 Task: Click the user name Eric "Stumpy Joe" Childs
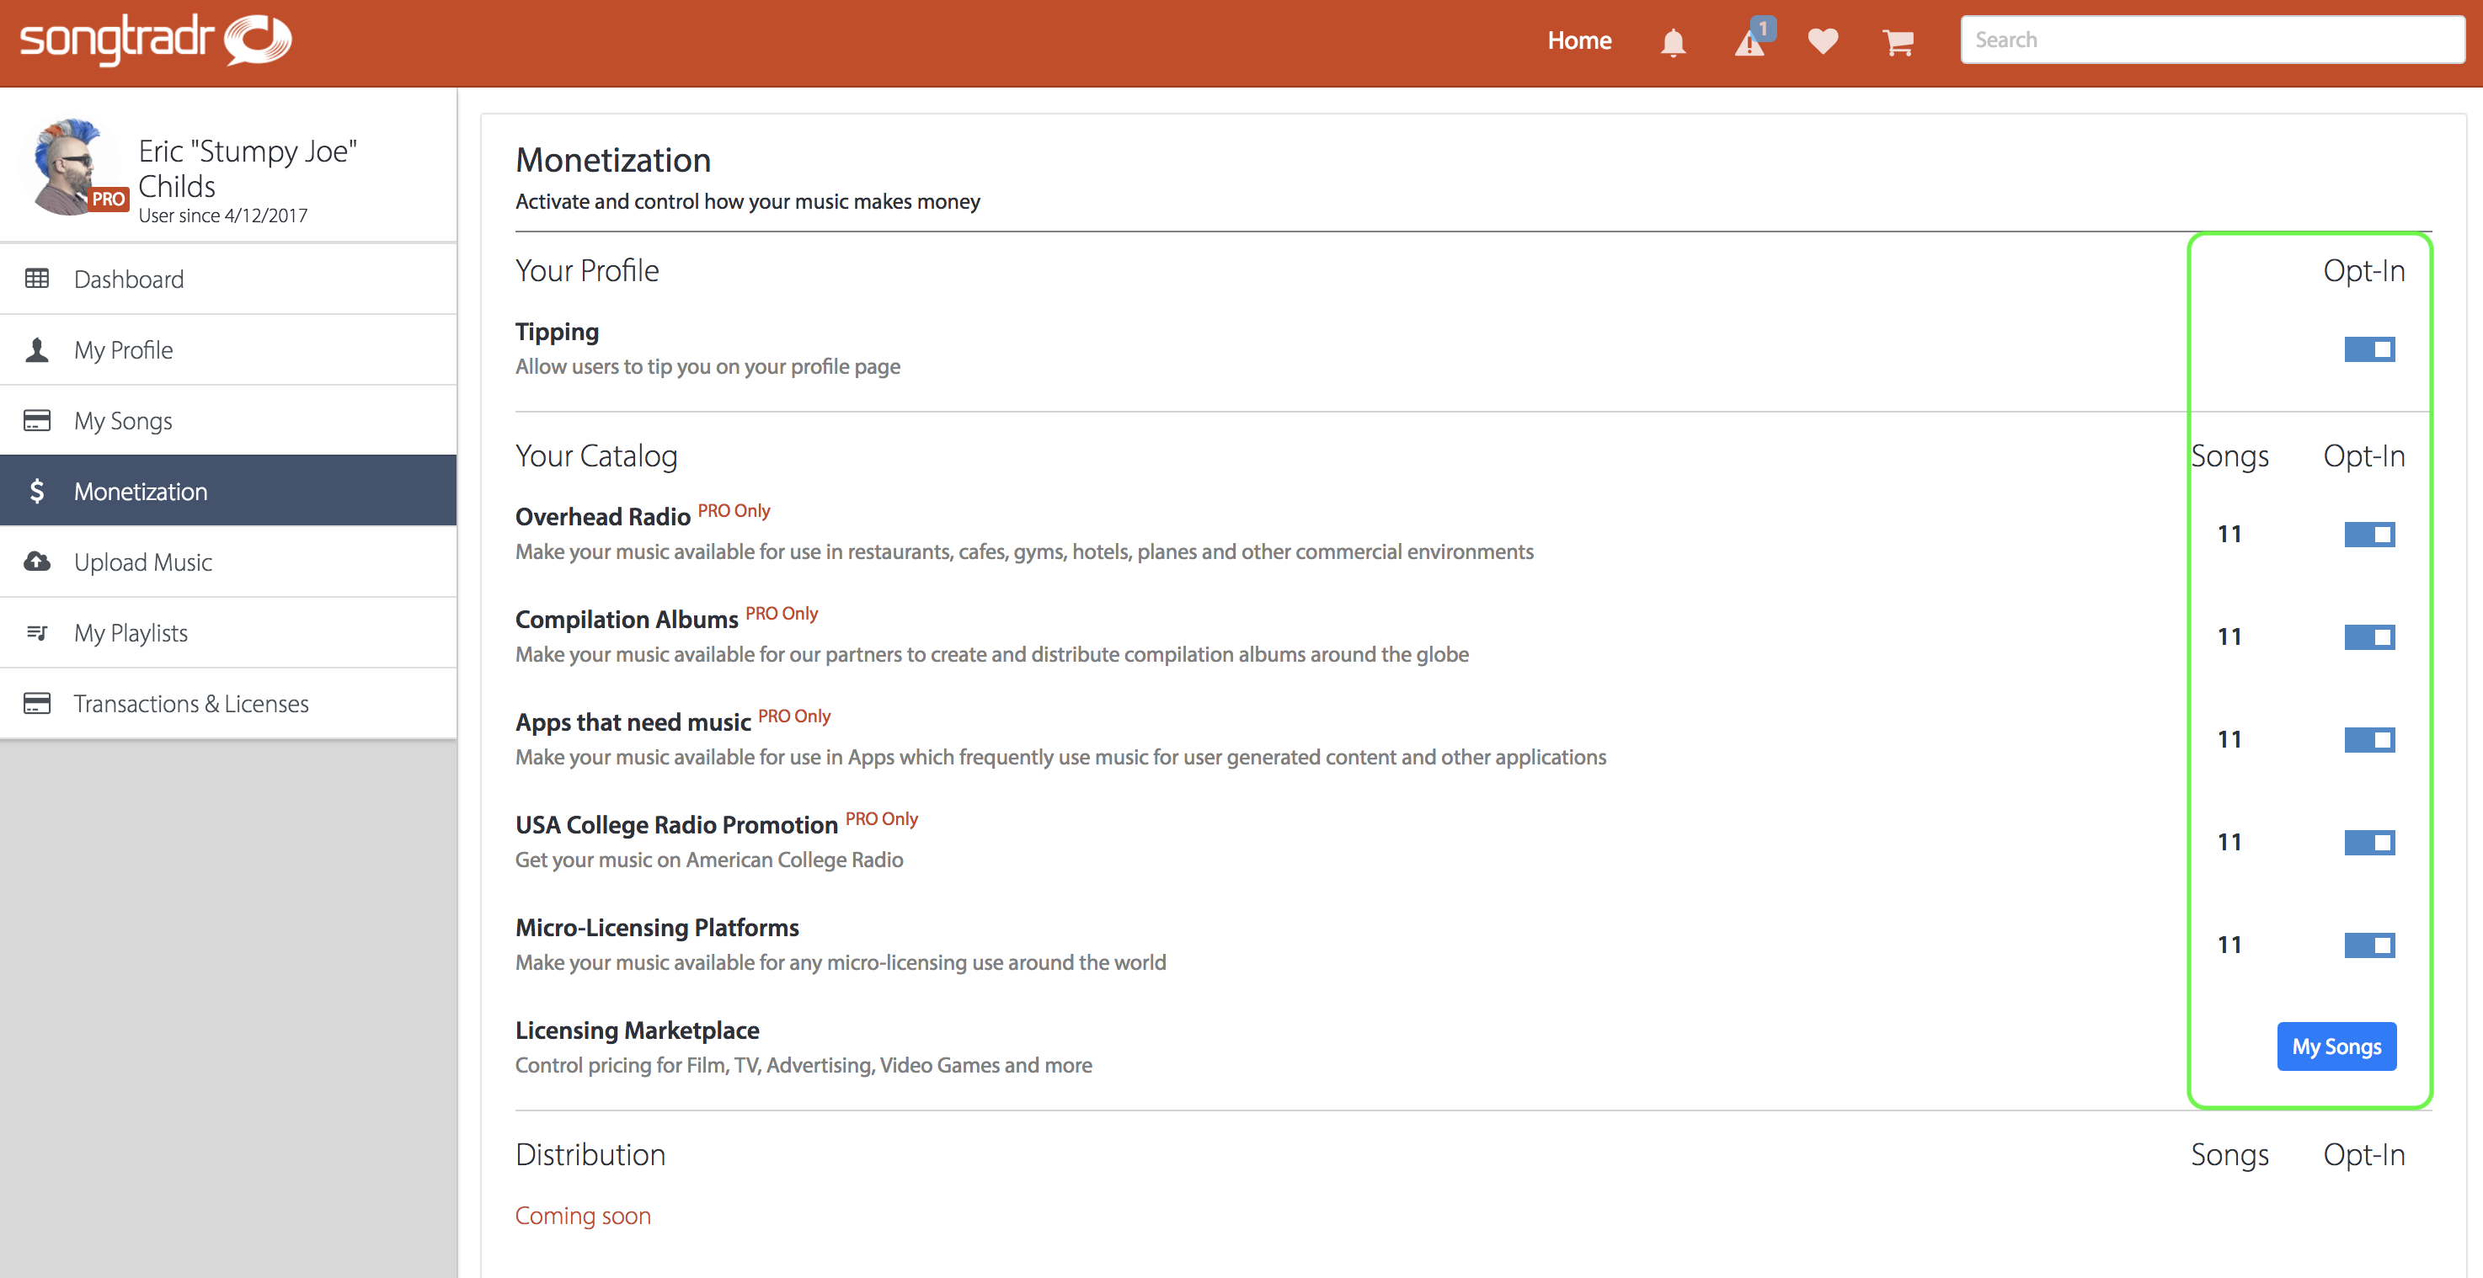248,168
